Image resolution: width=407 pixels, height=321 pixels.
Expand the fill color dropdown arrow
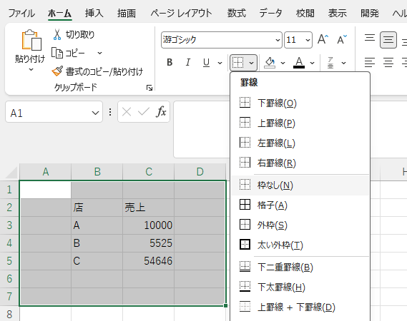[283, 63]
